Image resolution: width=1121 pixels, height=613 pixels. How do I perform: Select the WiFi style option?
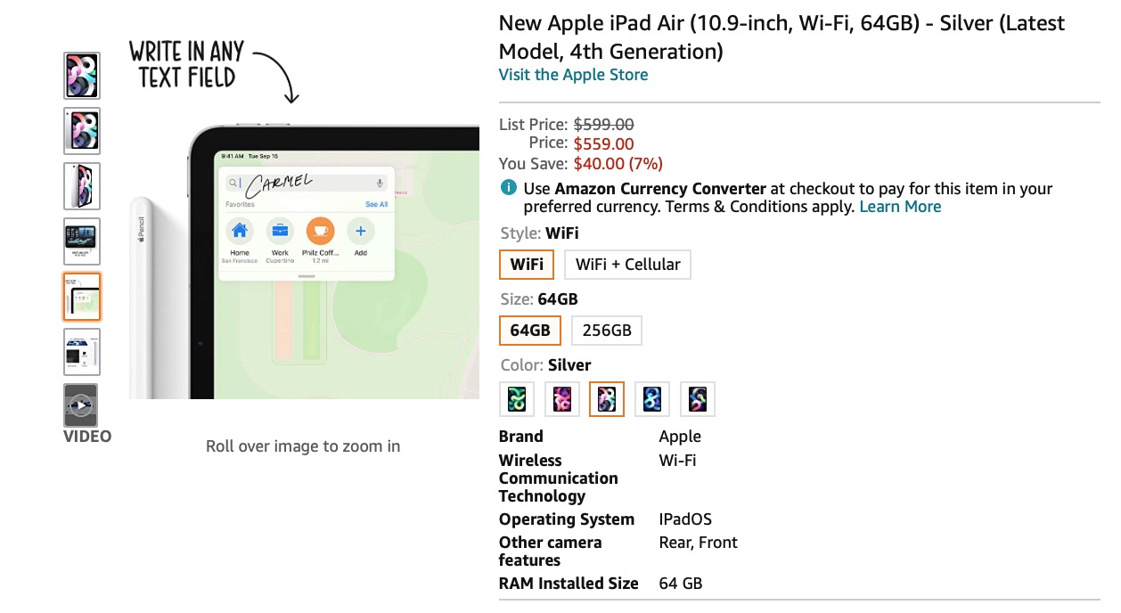tap(526, 264)
